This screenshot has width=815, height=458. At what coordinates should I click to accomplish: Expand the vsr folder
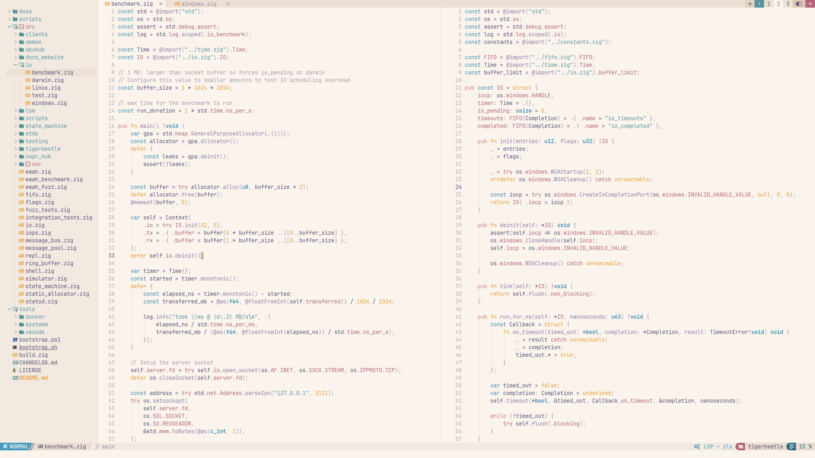click(x=16, y=164)
